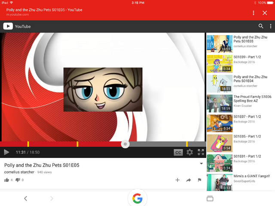Viewport: 275px width, 206px height.
Task: Click 'Backstage 2016' under S01E09
Action: [244, 62]
